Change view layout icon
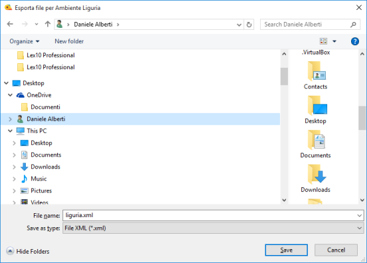This screenshot has height=263, width=367. [323, 41]
